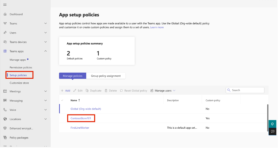
Task: Click the Meetings calendar icon
Action: [x=5, y=91]
